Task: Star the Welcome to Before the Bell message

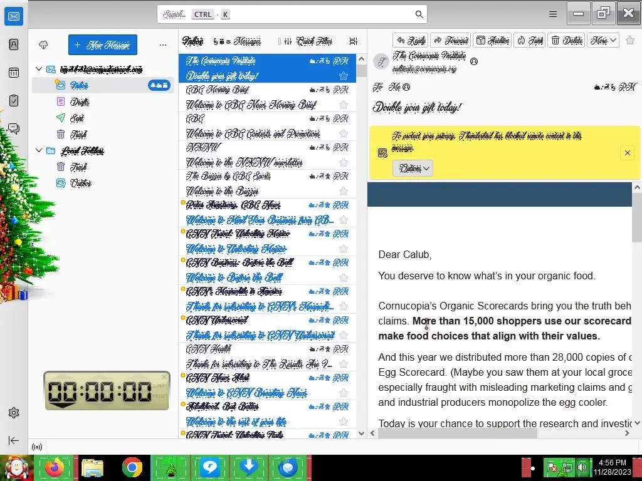Action: tap(344, 277)
